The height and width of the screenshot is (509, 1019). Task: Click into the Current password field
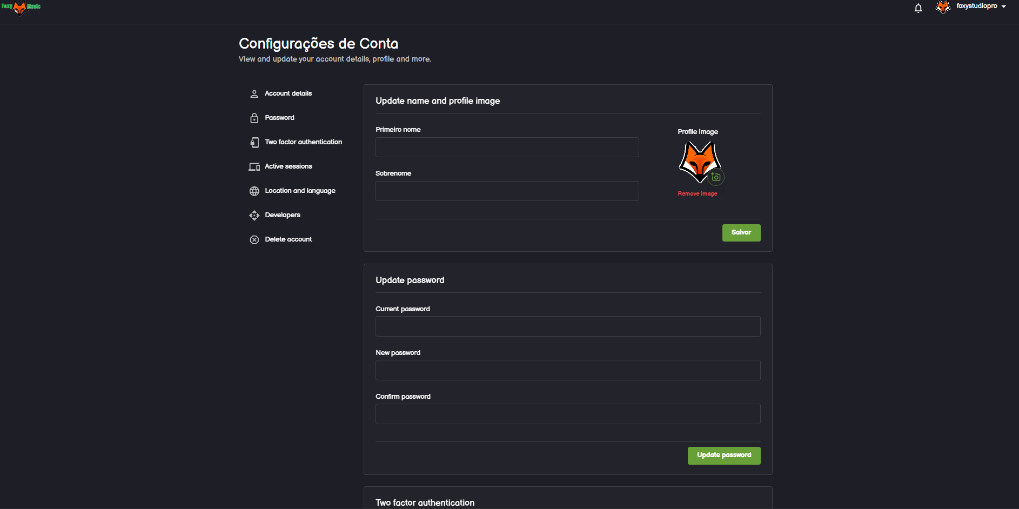567,326
